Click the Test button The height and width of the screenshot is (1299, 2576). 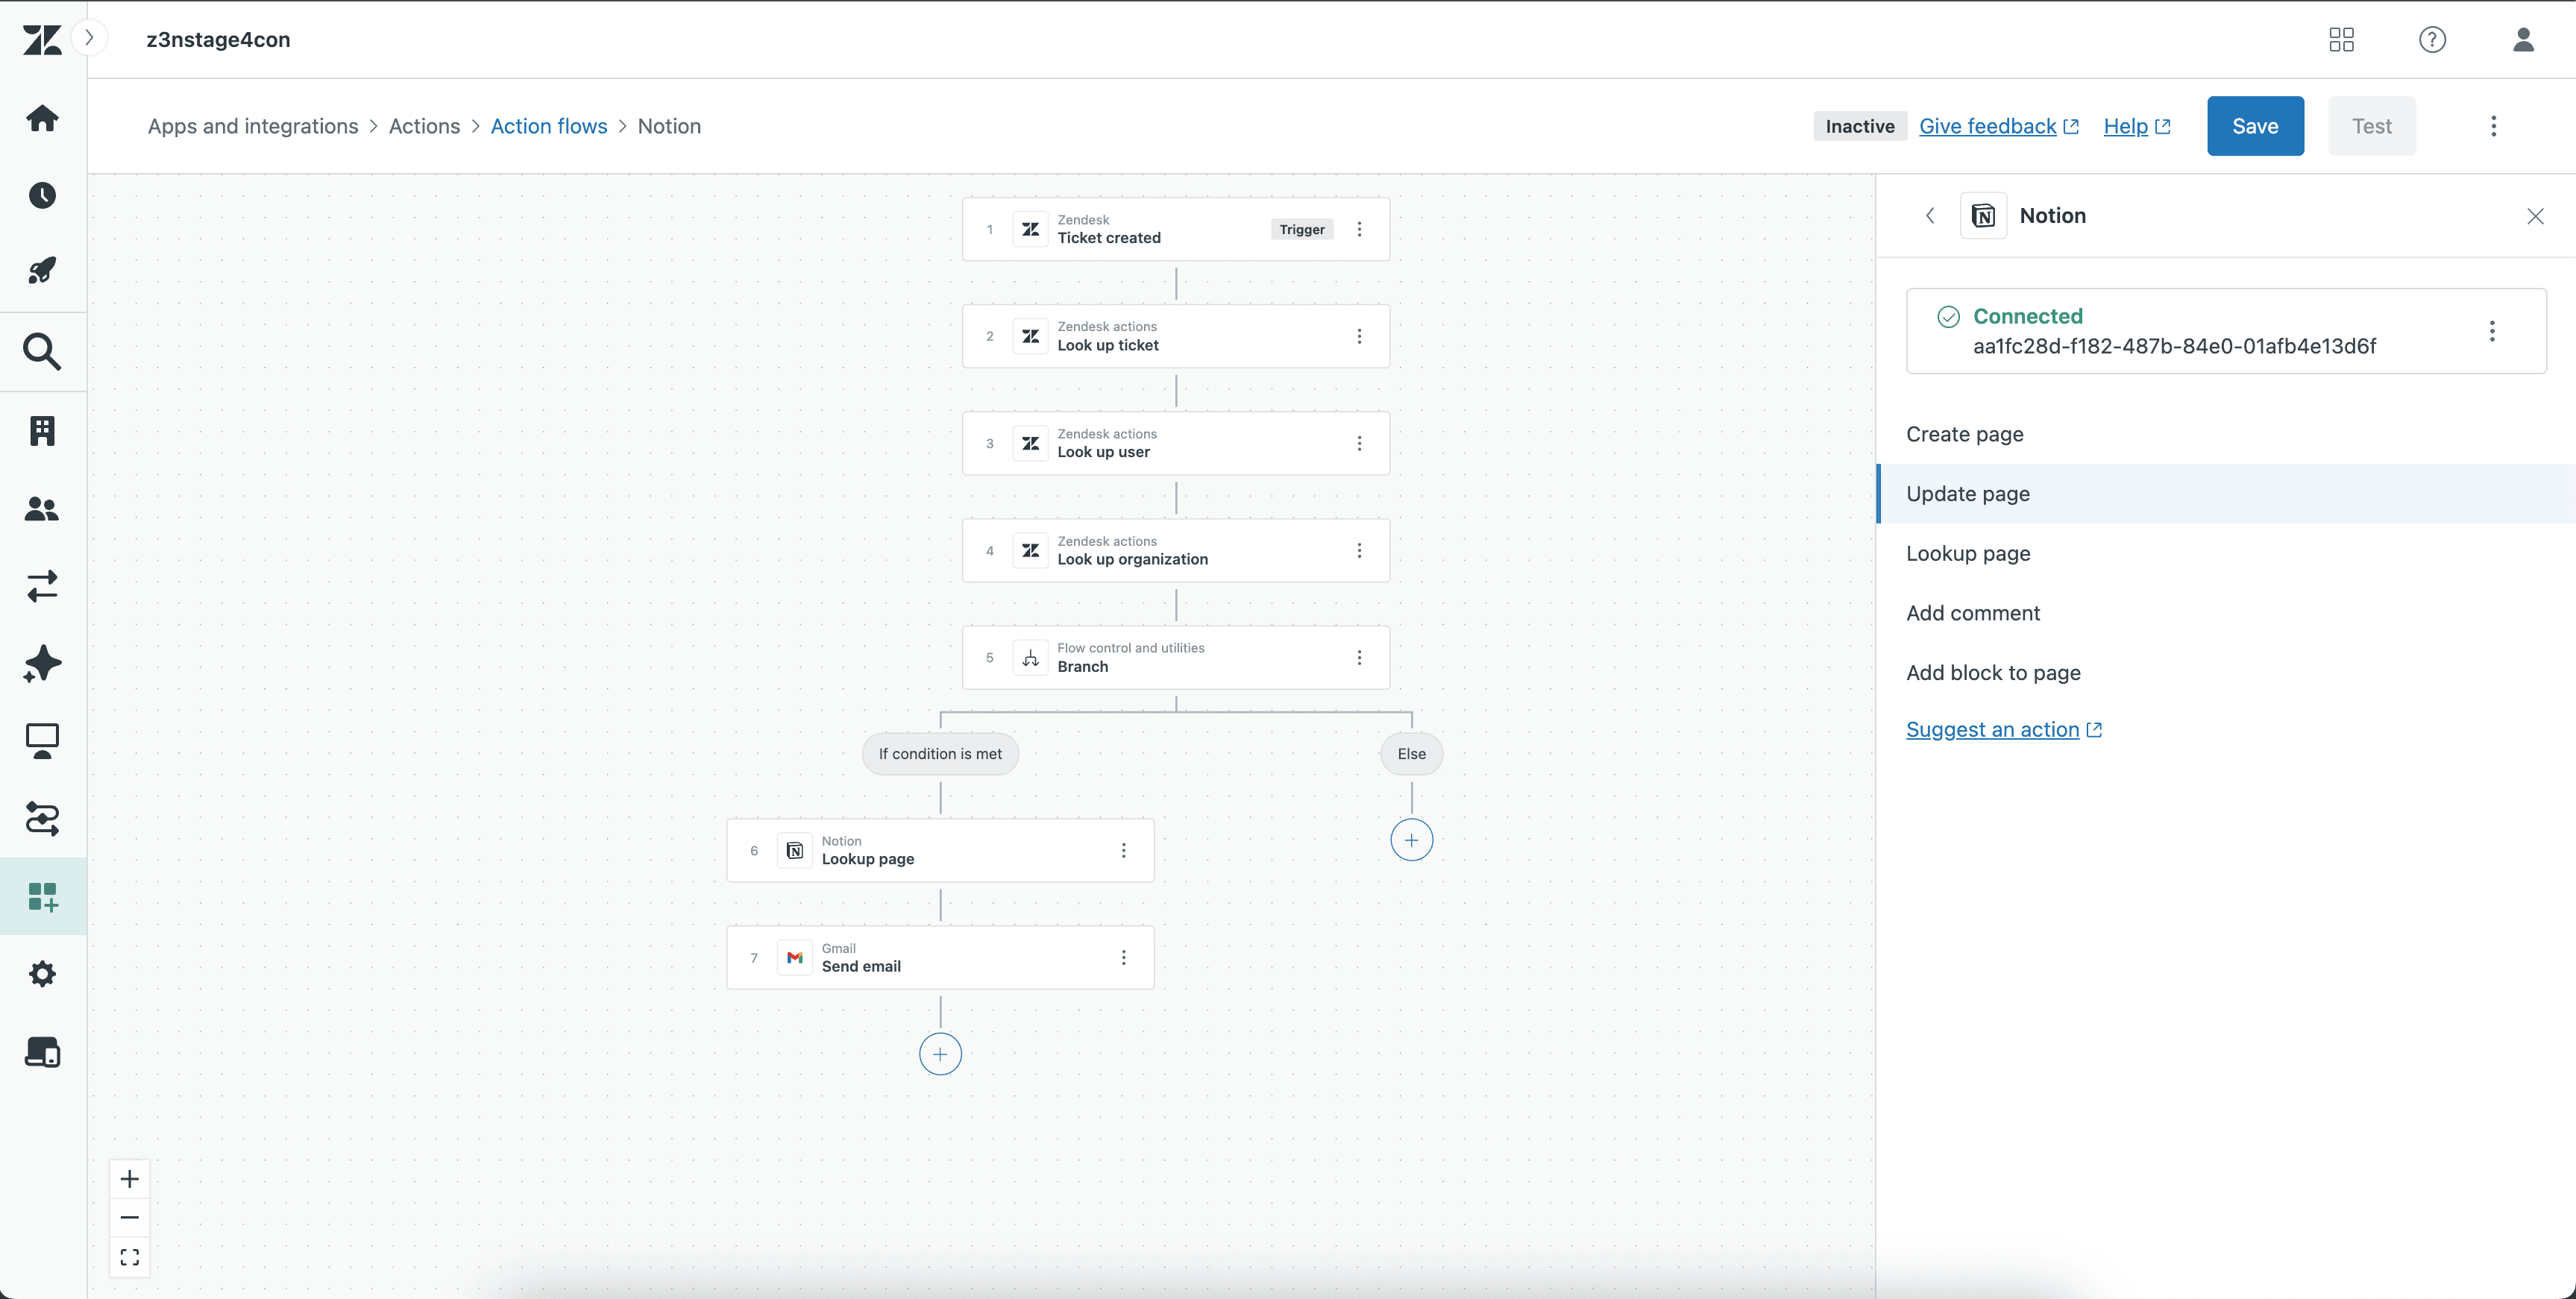pyautogui.click(x=2371, y=126)
